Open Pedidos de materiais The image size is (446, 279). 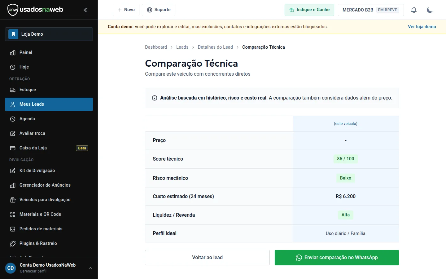point(49,229)
